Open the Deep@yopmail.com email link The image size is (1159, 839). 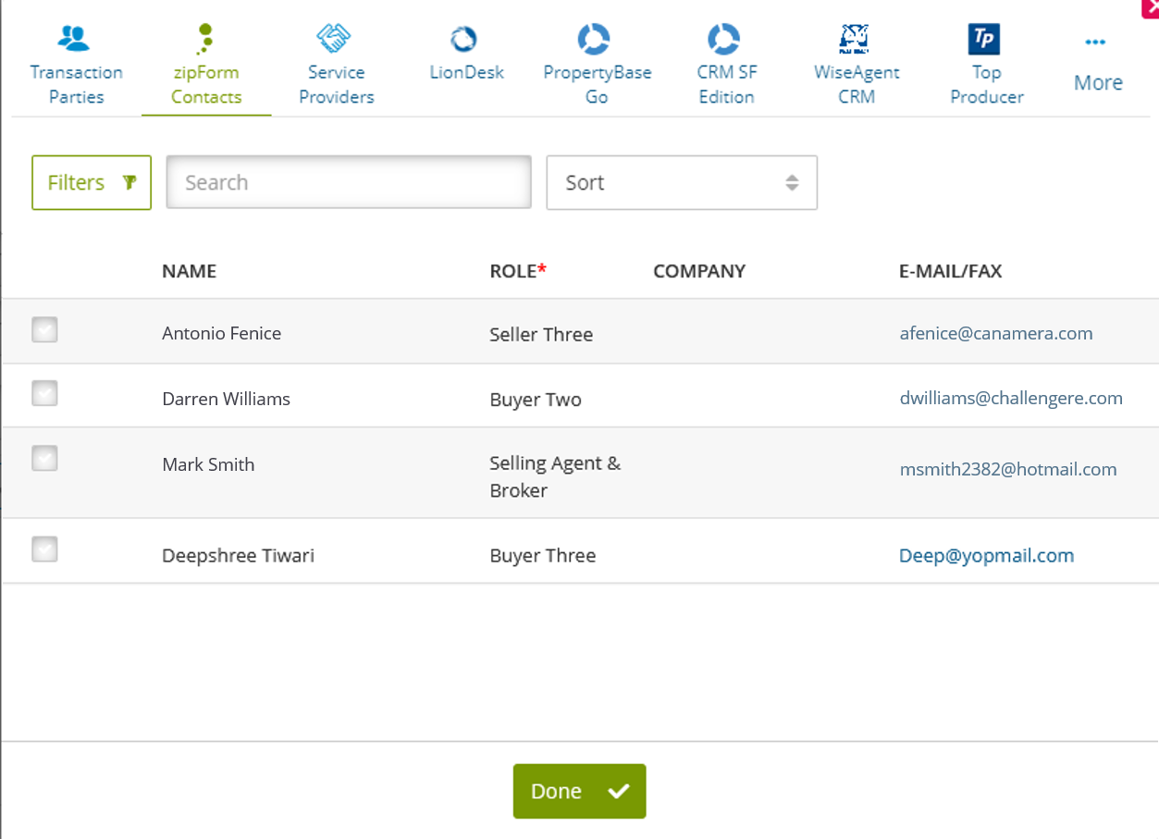[986, 555]
